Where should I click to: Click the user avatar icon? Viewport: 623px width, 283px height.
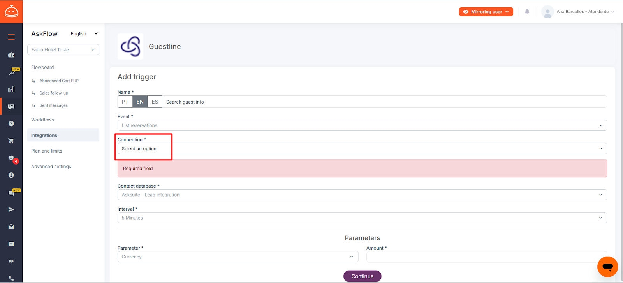547,12
